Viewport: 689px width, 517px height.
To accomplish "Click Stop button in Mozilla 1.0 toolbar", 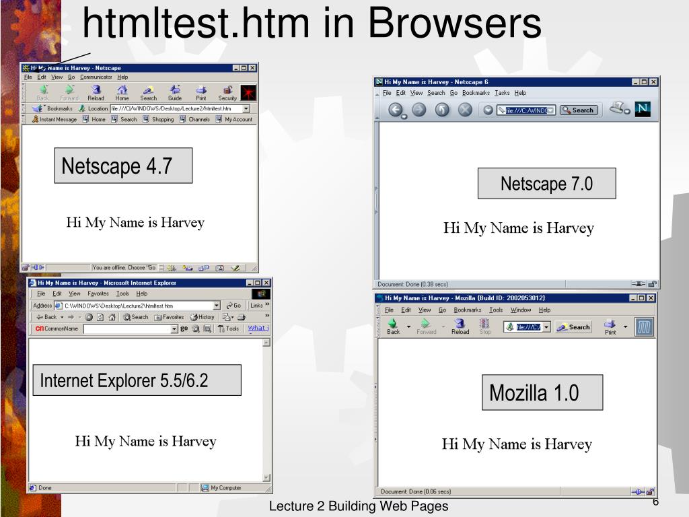I will (484, 326).
